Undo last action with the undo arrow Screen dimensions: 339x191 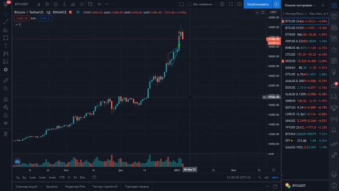click(107, 4)
